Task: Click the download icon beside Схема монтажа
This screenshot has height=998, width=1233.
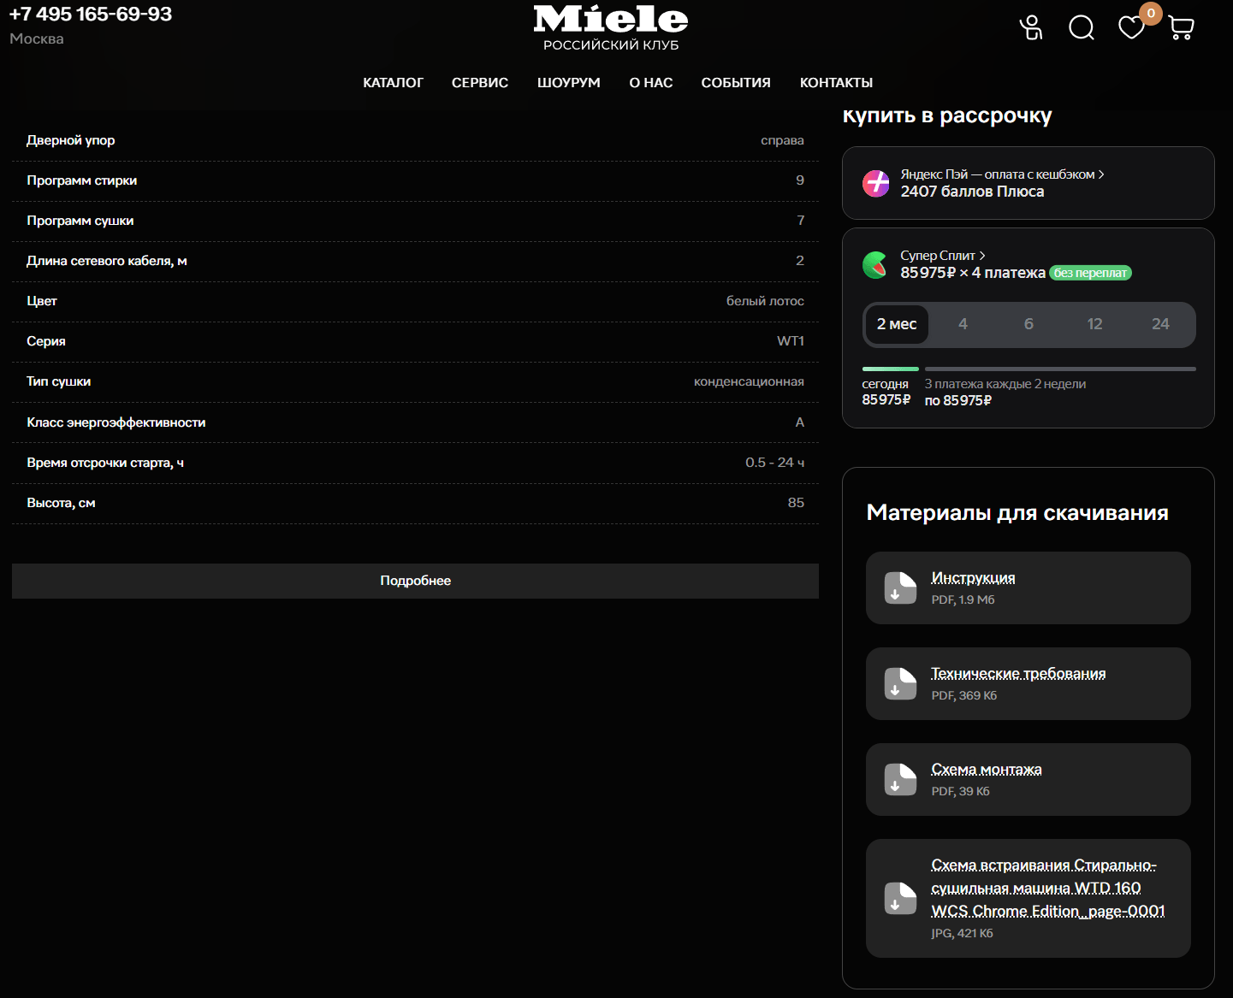Action: click(x=900, y=780)
